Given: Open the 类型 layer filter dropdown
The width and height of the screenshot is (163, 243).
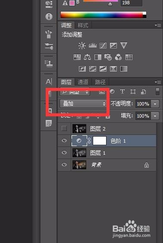Looking at the screenshot, I should pos(75,92).
